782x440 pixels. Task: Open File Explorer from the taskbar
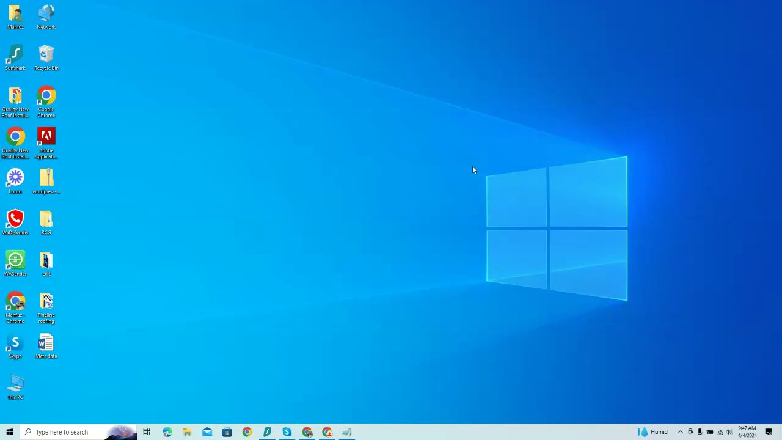(187, 432)
